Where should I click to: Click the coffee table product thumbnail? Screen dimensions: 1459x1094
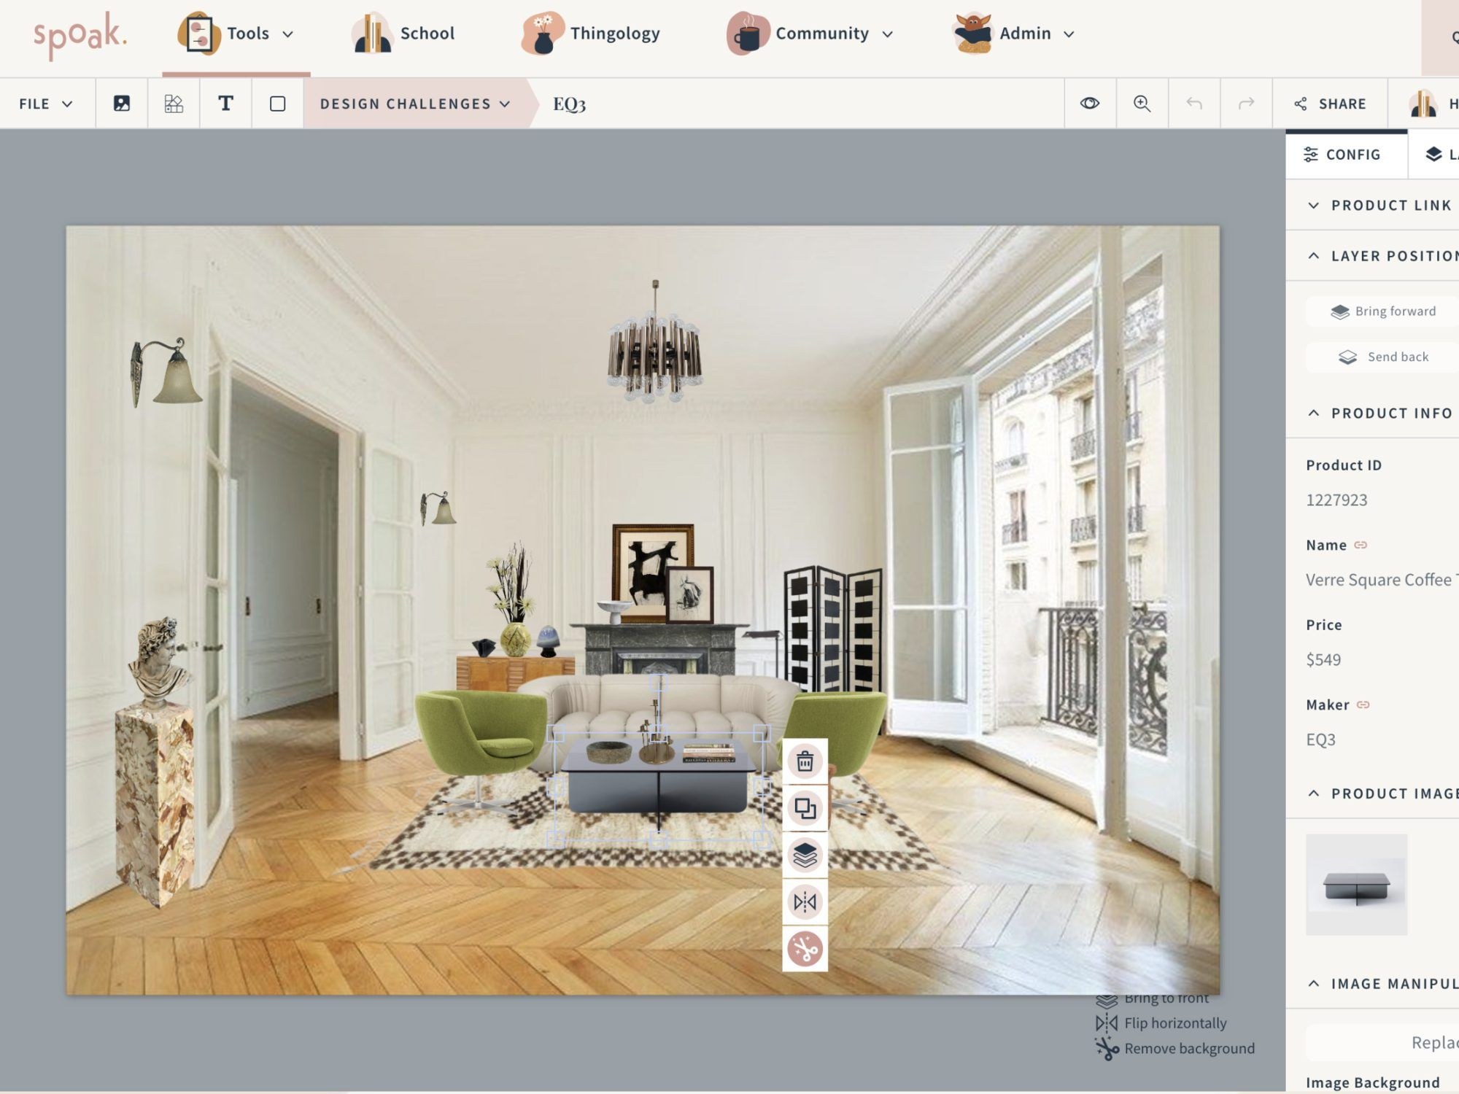pos(1356,885)
